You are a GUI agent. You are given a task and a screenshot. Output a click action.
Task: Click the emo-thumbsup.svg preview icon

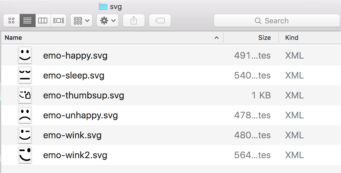tap(25, 95)
